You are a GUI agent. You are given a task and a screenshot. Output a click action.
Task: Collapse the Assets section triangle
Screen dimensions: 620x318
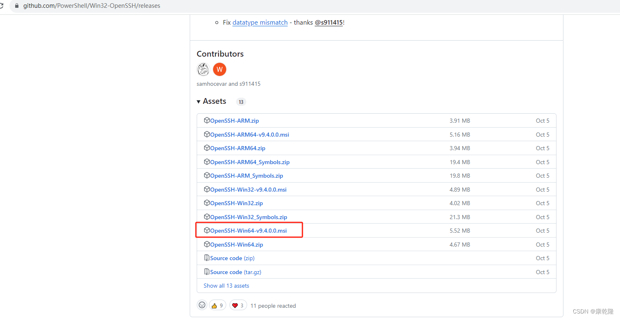coord(199,101)
